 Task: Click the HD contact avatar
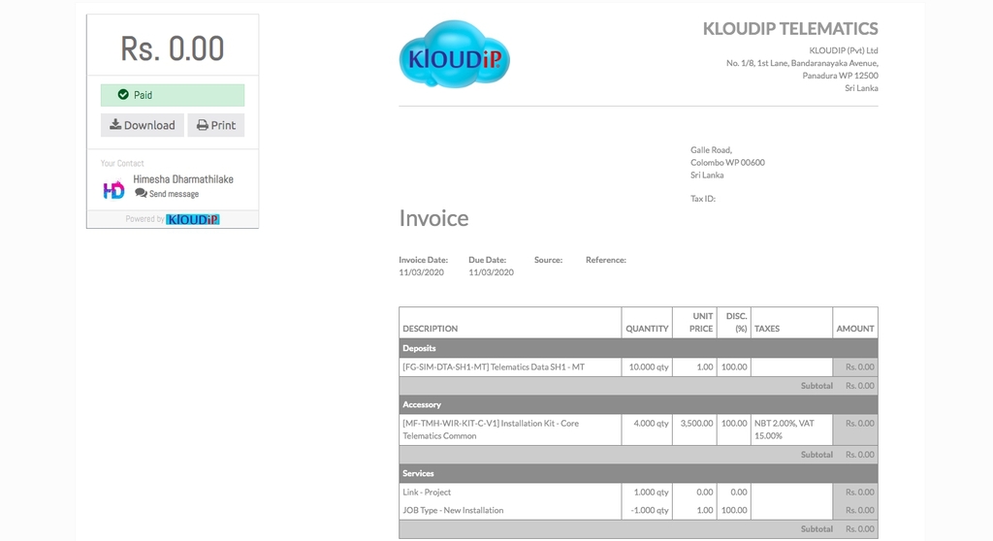[x=114, y=189]
